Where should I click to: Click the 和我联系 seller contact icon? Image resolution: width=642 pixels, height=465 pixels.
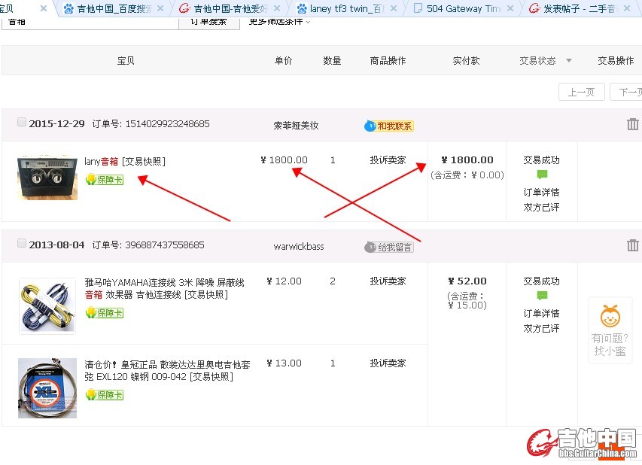coord(389,126)
